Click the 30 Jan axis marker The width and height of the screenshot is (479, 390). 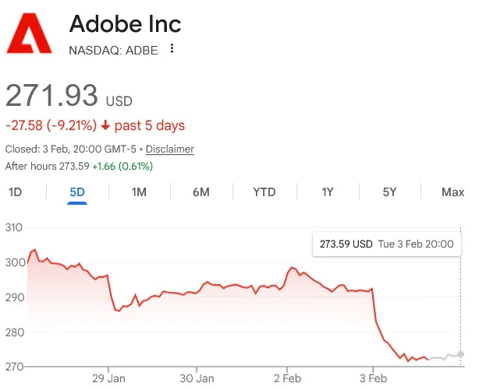point(197,378)
